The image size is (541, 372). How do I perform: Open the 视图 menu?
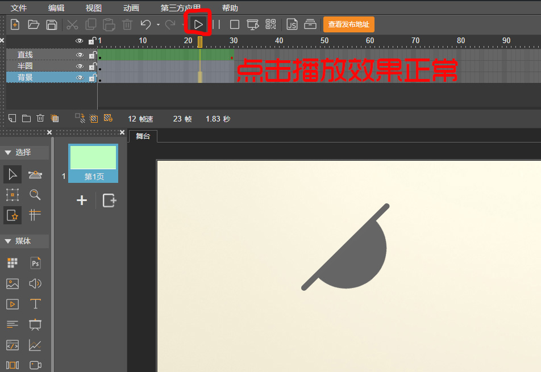tap(94, 7)
